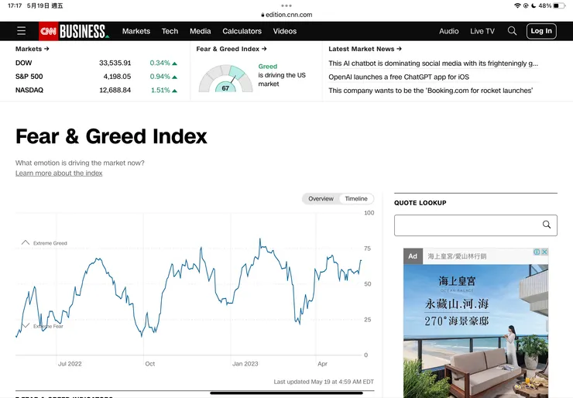Click the Quote Lookup search icon

coord(547,225)
